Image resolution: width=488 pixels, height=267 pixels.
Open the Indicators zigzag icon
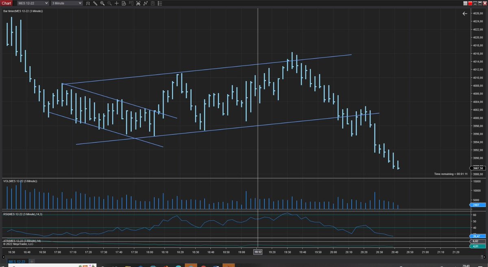point(145,3)
